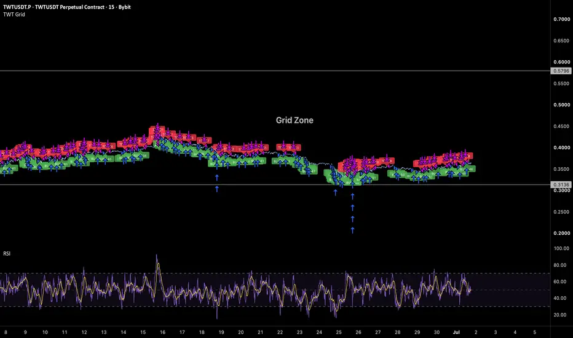
Task: Click the RSI spike peak above date 16
Action: click(157, 256)
